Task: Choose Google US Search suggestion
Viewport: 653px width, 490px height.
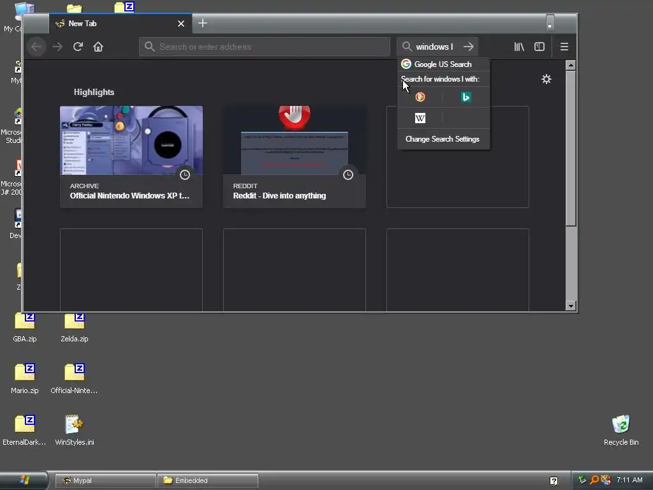Action: point(444,64)
